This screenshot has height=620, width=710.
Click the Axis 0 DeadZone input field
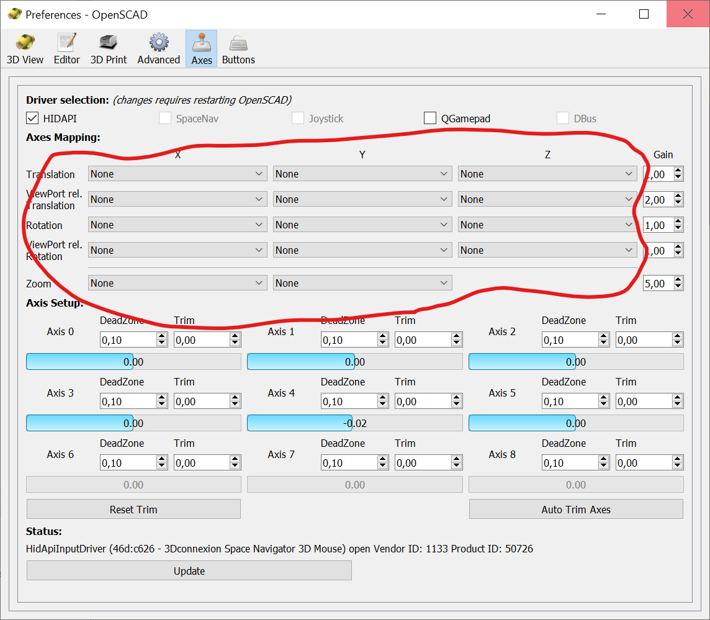tap(128, 340)
